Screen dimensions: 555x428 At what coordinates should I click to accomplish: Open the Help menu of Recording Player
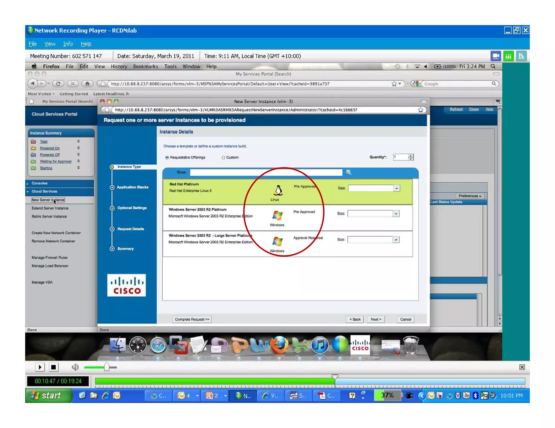click(x=86, y=44)
